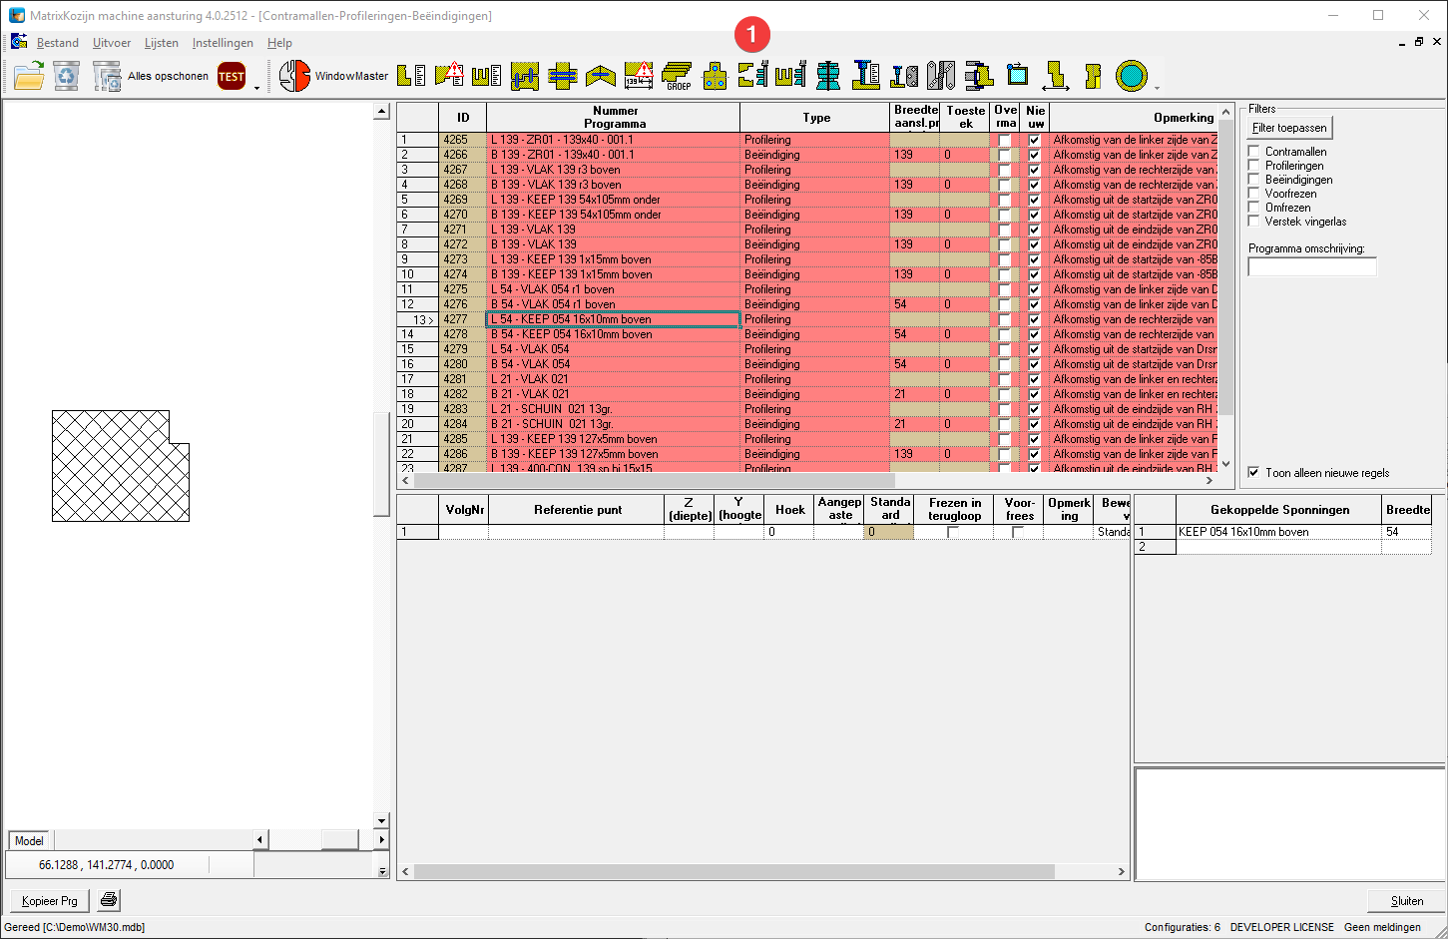Image resolution: width=1448 pixels, height=939 pixels.
Task: Click the horizontal scrollbar under the programs table
Action: click(x=807, y=480)
